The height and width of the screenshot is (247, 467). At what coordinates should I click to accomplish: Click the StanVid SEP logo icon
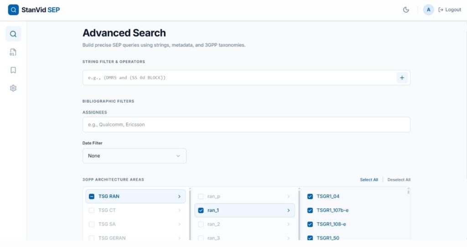click(x=13, y=10)
